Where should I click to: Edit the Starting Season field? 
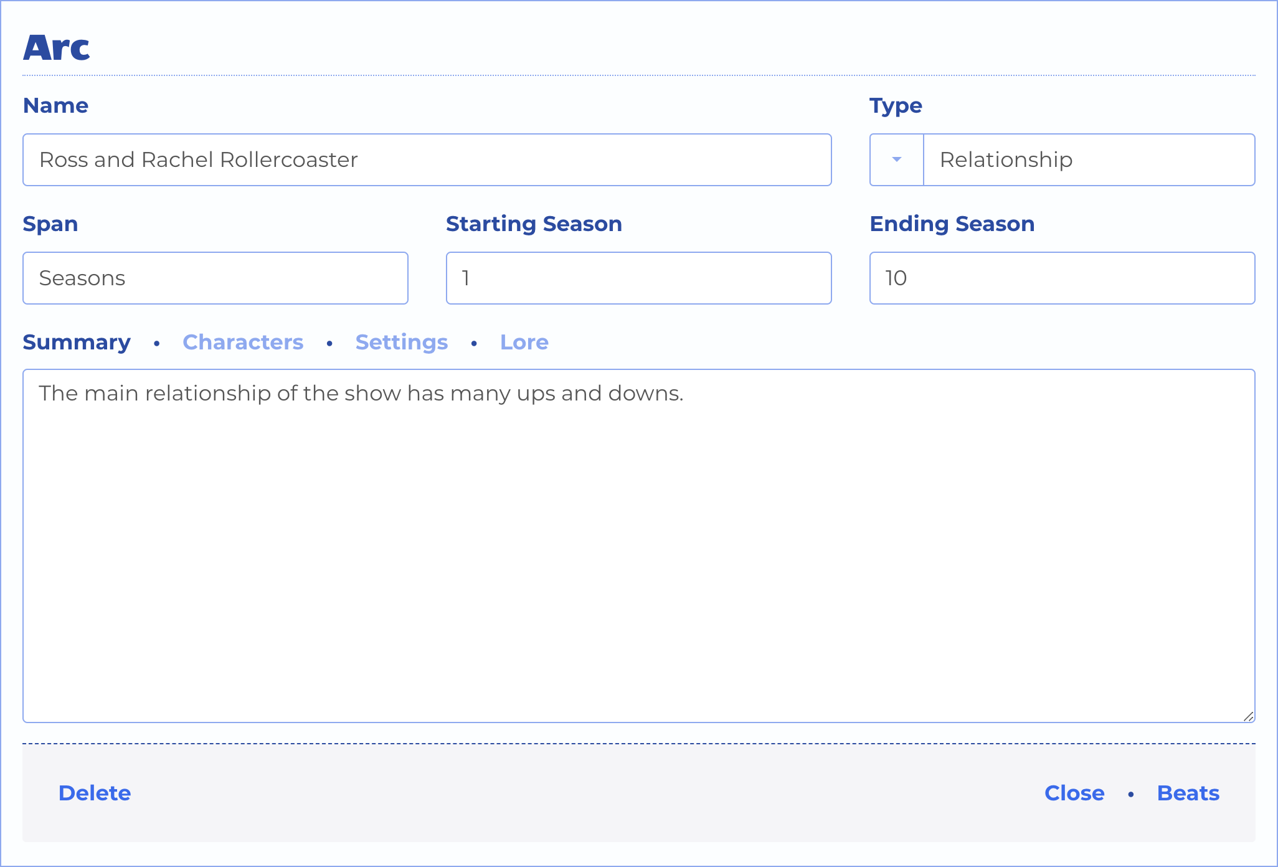[639, 278]
